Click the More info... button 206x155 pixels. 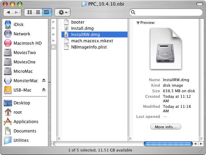[166, 127]
